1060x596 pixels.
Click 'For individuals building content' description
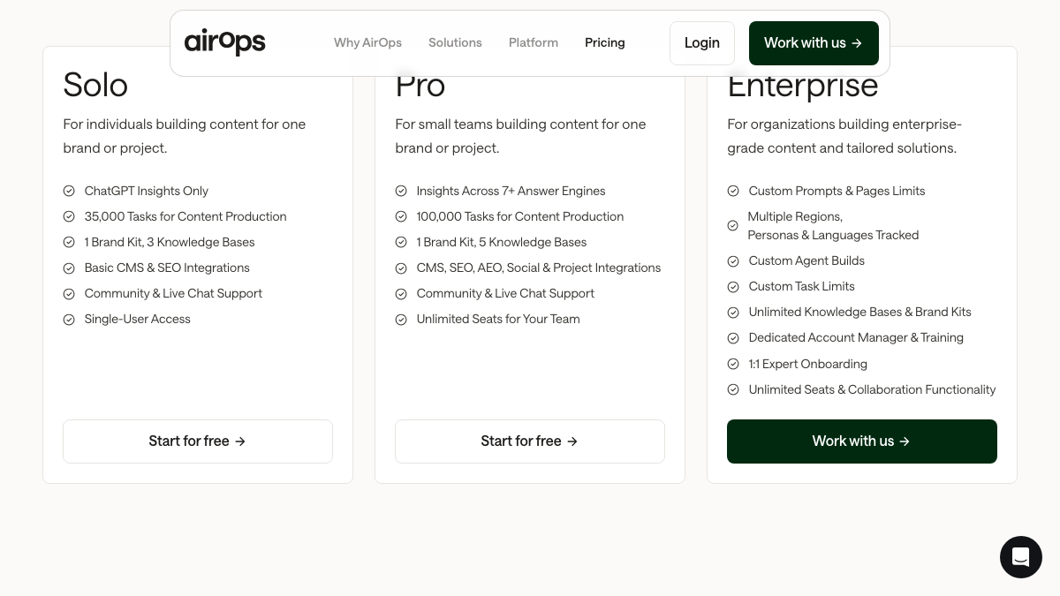[x=185, y=136]
